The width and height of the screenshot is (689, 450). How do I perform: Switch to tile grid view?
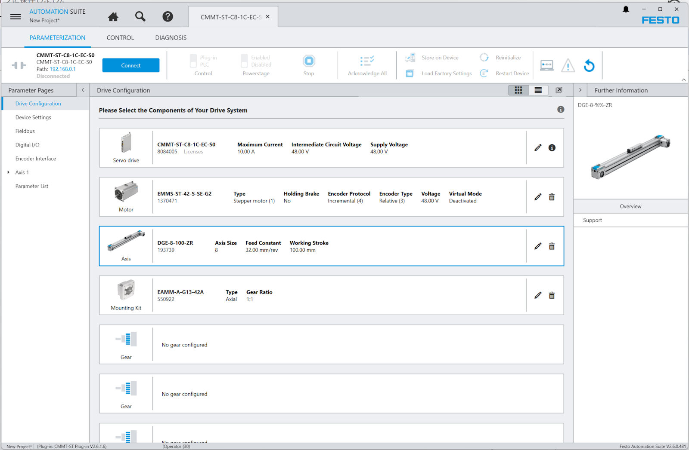tap(518, 90)
